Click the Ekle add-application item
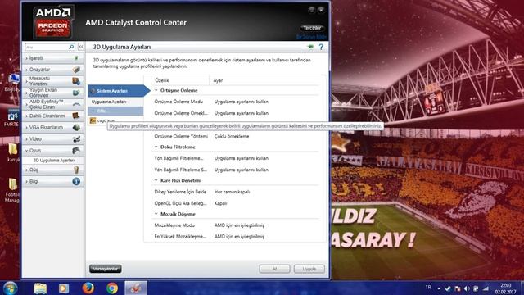524x295 pixels. [x=115, y=111]
